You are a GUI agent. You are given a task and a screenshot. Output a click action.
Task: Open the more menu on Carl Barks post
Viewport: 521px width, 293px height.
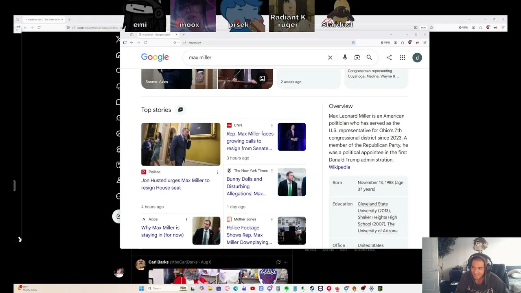(285, 262)
